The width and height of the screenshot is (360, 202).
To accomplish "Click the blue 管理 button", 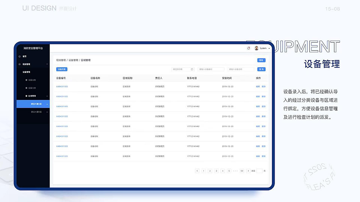I will pyautogui.click(x=261, y=60).
